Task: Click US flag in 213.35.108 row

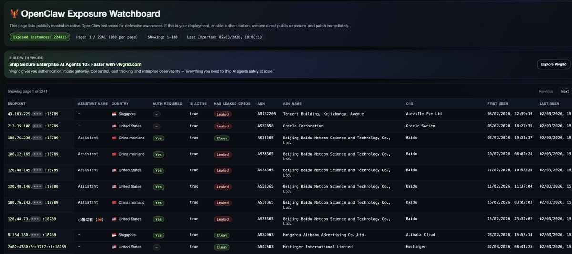Action: (x=114, y=126)
